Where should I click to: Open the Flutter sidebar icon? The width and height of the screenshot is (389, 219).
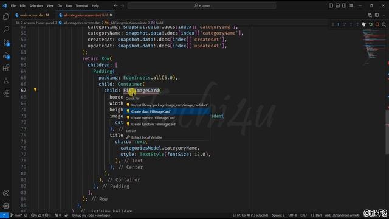(6, 93)
